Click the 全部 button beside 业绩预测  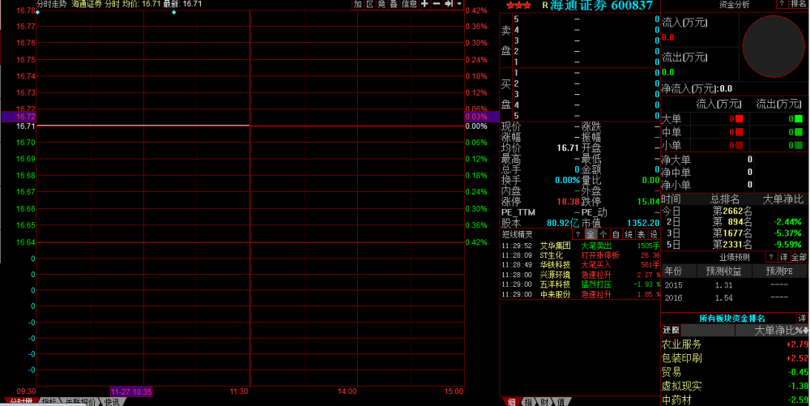click(799, 257)
